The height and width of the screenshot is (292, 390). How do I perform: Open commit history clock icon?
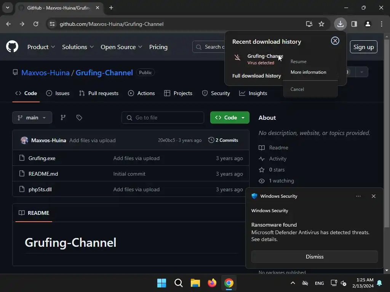pos(211,140)
